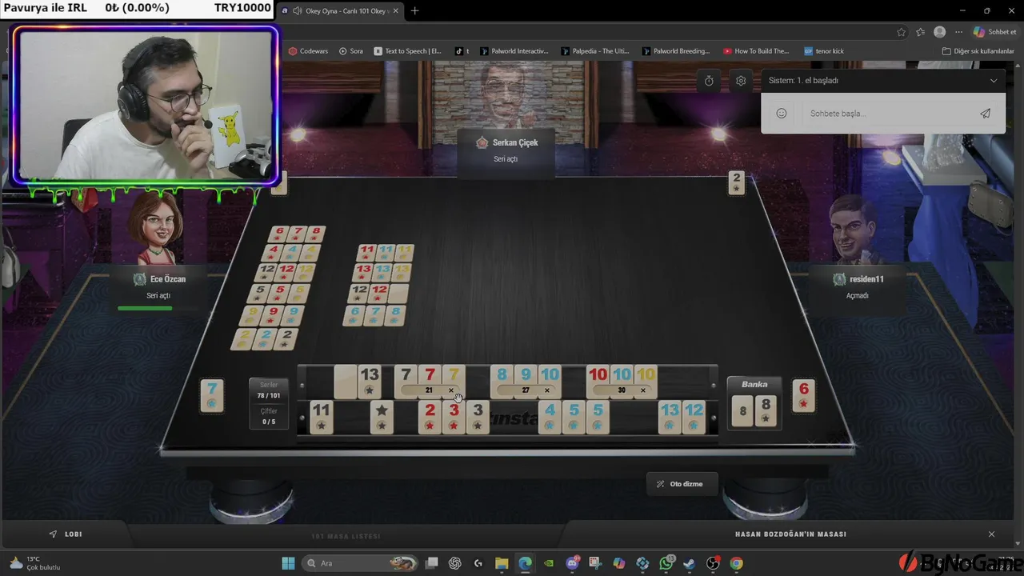Open How To Build The bookmark
Viewport: 1024px width, 576px height.
click(x=757, y=51)
